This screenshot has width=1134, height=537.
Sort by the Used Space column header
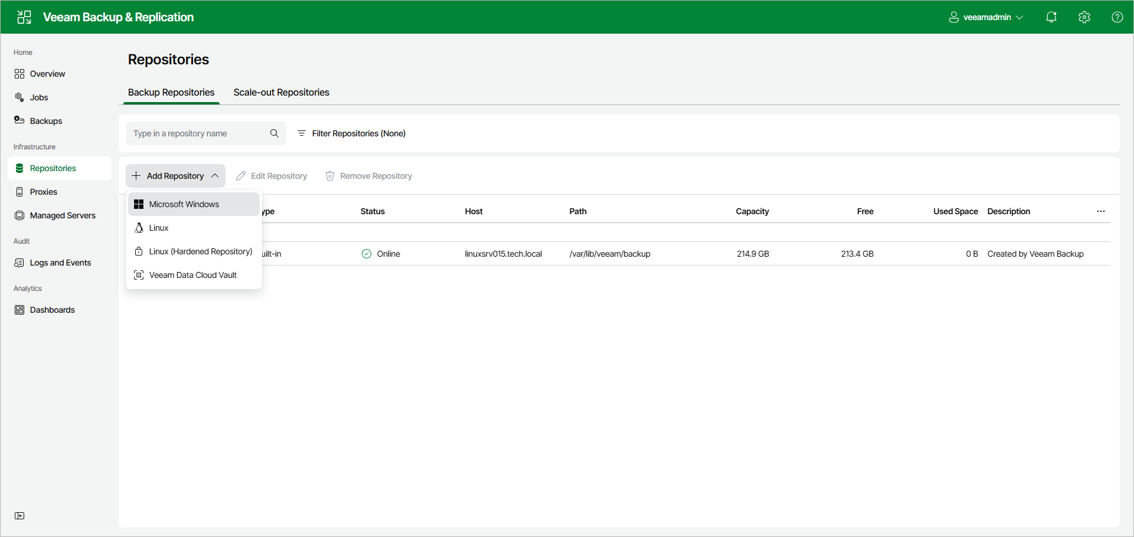(x=955, y=211)
